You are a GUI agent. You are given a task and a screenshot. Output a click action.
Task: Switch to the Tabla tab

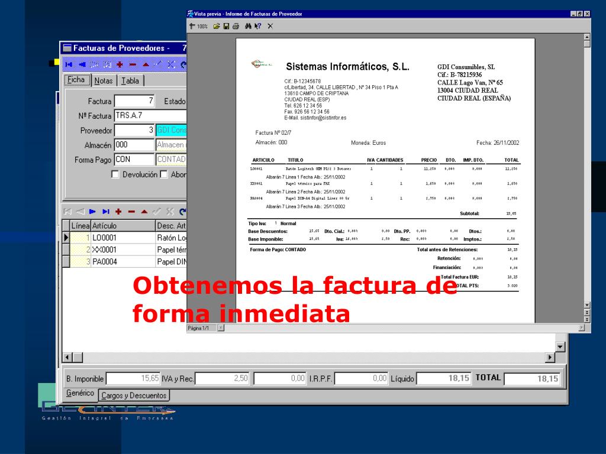(130, 80)
